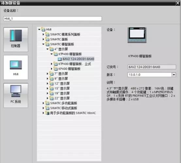Click 用于多功能面板的 SIMATIC WinAC folder icon
This screenshot has height=163, width=181.
point(47,113)
